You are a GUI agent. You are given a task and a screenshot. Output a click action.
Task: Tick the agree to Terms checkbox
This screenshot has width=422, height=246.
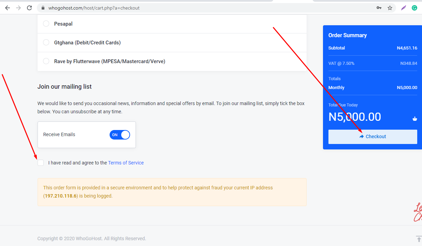click(41, 163)
